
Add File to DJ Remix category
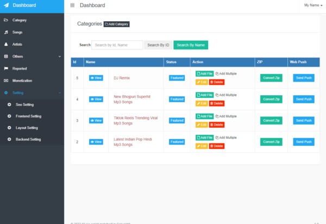(205, 73)
